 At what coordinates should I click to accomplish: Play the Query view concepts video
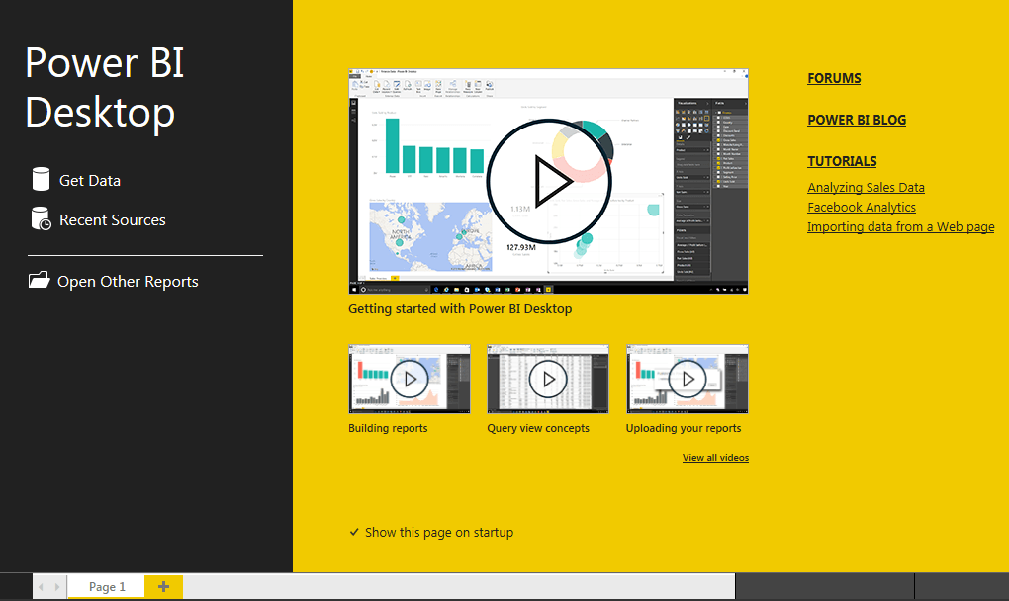click(548, 379)
